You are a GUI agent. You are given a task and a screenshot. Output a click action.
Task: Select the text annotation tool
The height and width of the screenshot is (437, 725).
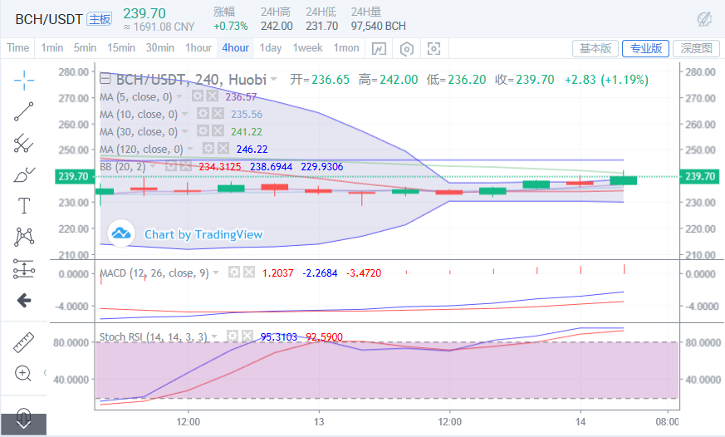pyautogui.click(x=23, y=205)
